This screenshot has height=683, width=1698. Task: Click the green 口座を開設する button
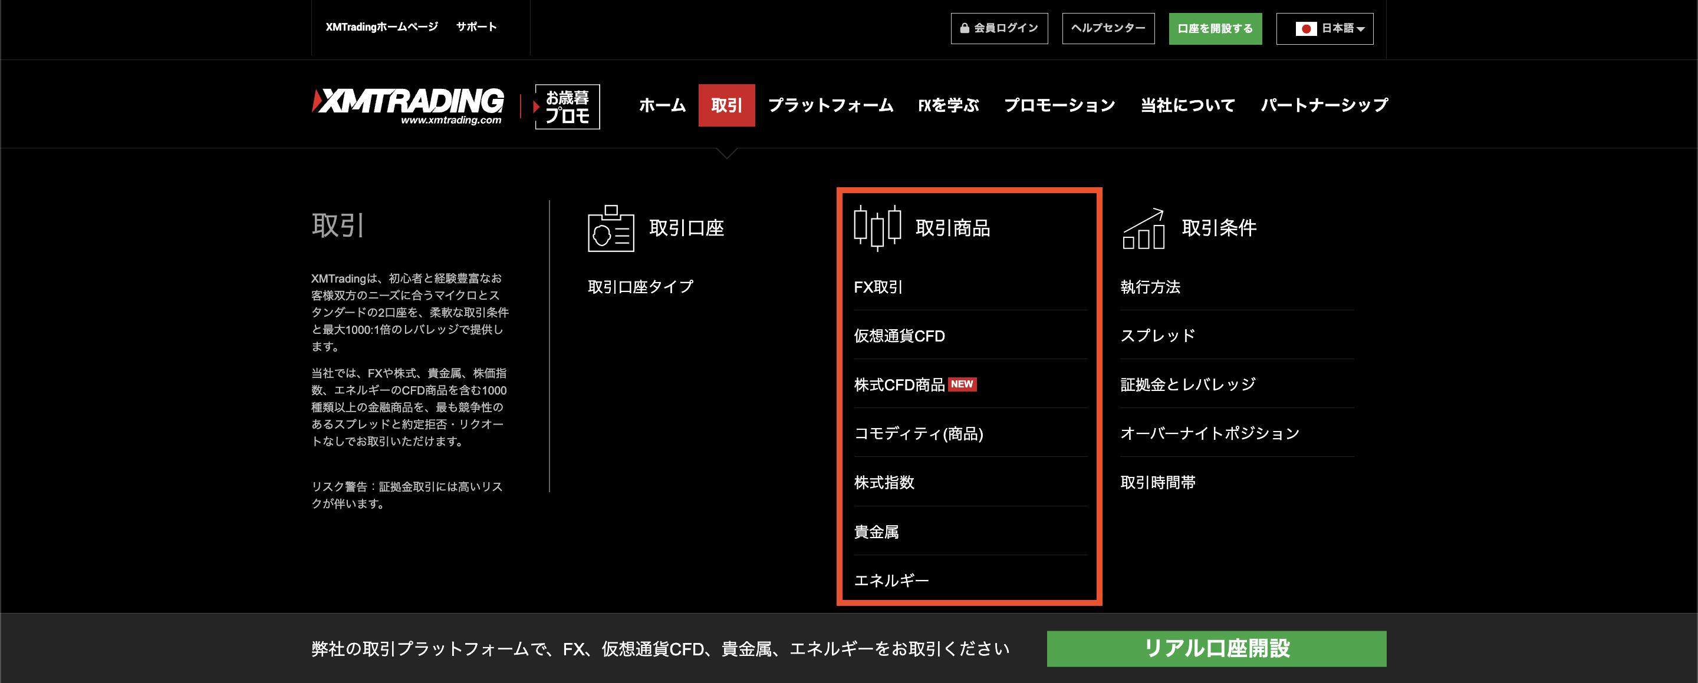[1215, 29]
